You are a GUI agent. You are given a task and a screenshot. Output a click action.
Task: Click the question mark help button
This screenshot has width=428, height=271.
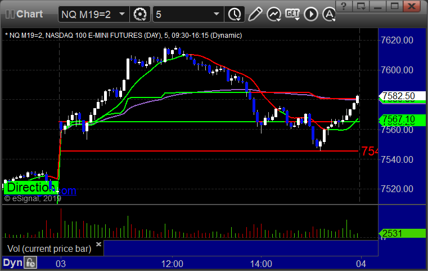point(344,6)
